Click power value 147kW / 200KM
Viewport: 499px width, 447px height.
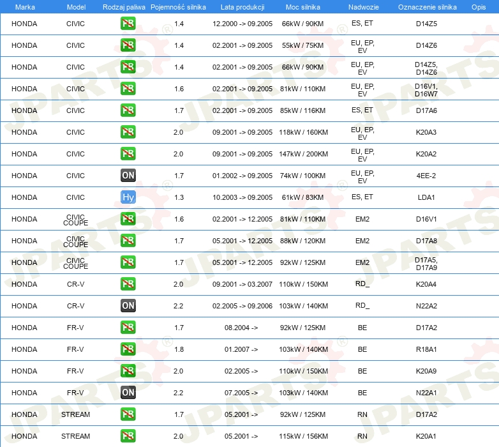click(303, 154)
